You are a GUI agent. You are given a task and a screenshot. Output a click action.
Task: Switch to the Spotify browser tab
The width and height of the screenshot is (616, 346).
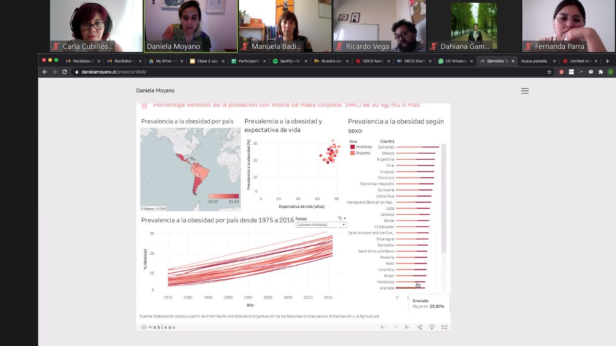coord(289,61)
